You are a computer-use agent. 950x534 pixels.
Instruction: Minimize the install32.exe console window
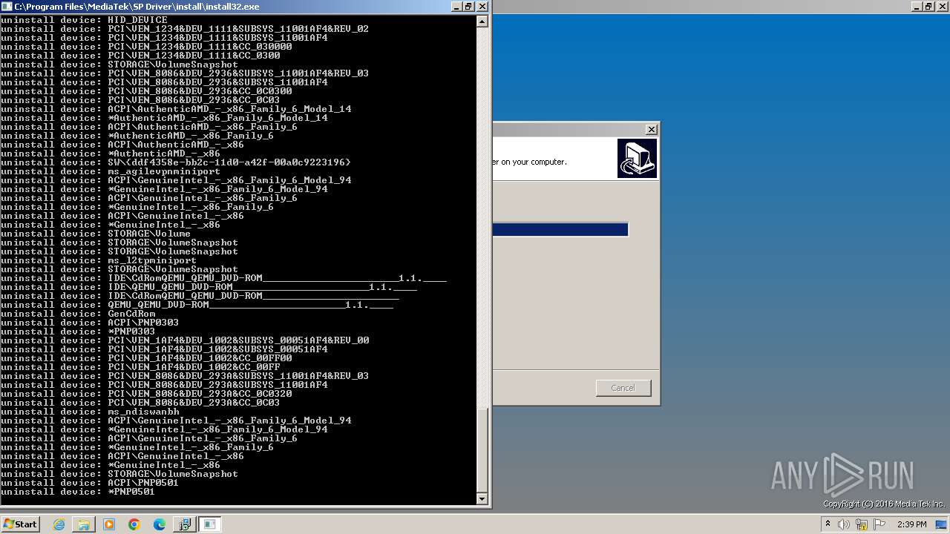456,6
